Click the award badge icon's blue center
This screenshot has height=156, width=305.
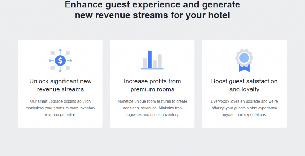click(244, 57)
